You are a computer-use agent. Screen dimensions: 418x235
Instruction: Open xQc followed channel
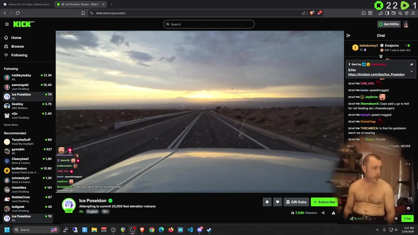[x=28, y=115]
